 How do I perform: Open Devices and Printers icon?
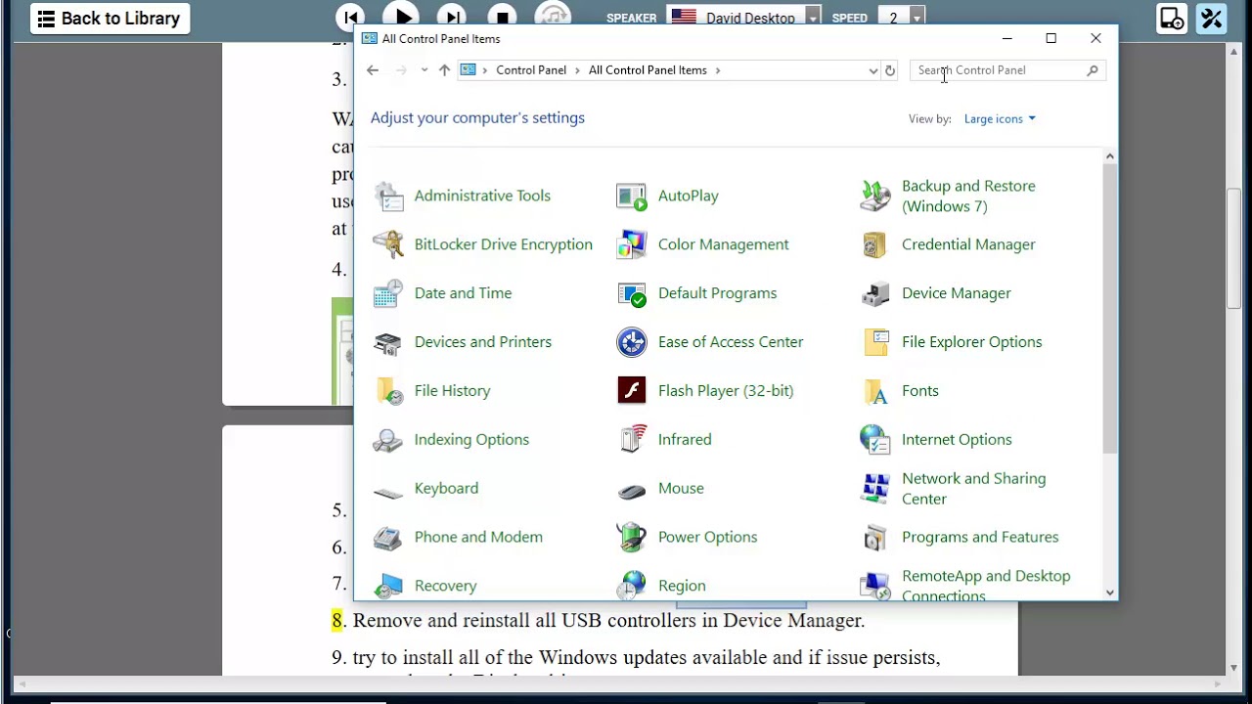(388, 342)
